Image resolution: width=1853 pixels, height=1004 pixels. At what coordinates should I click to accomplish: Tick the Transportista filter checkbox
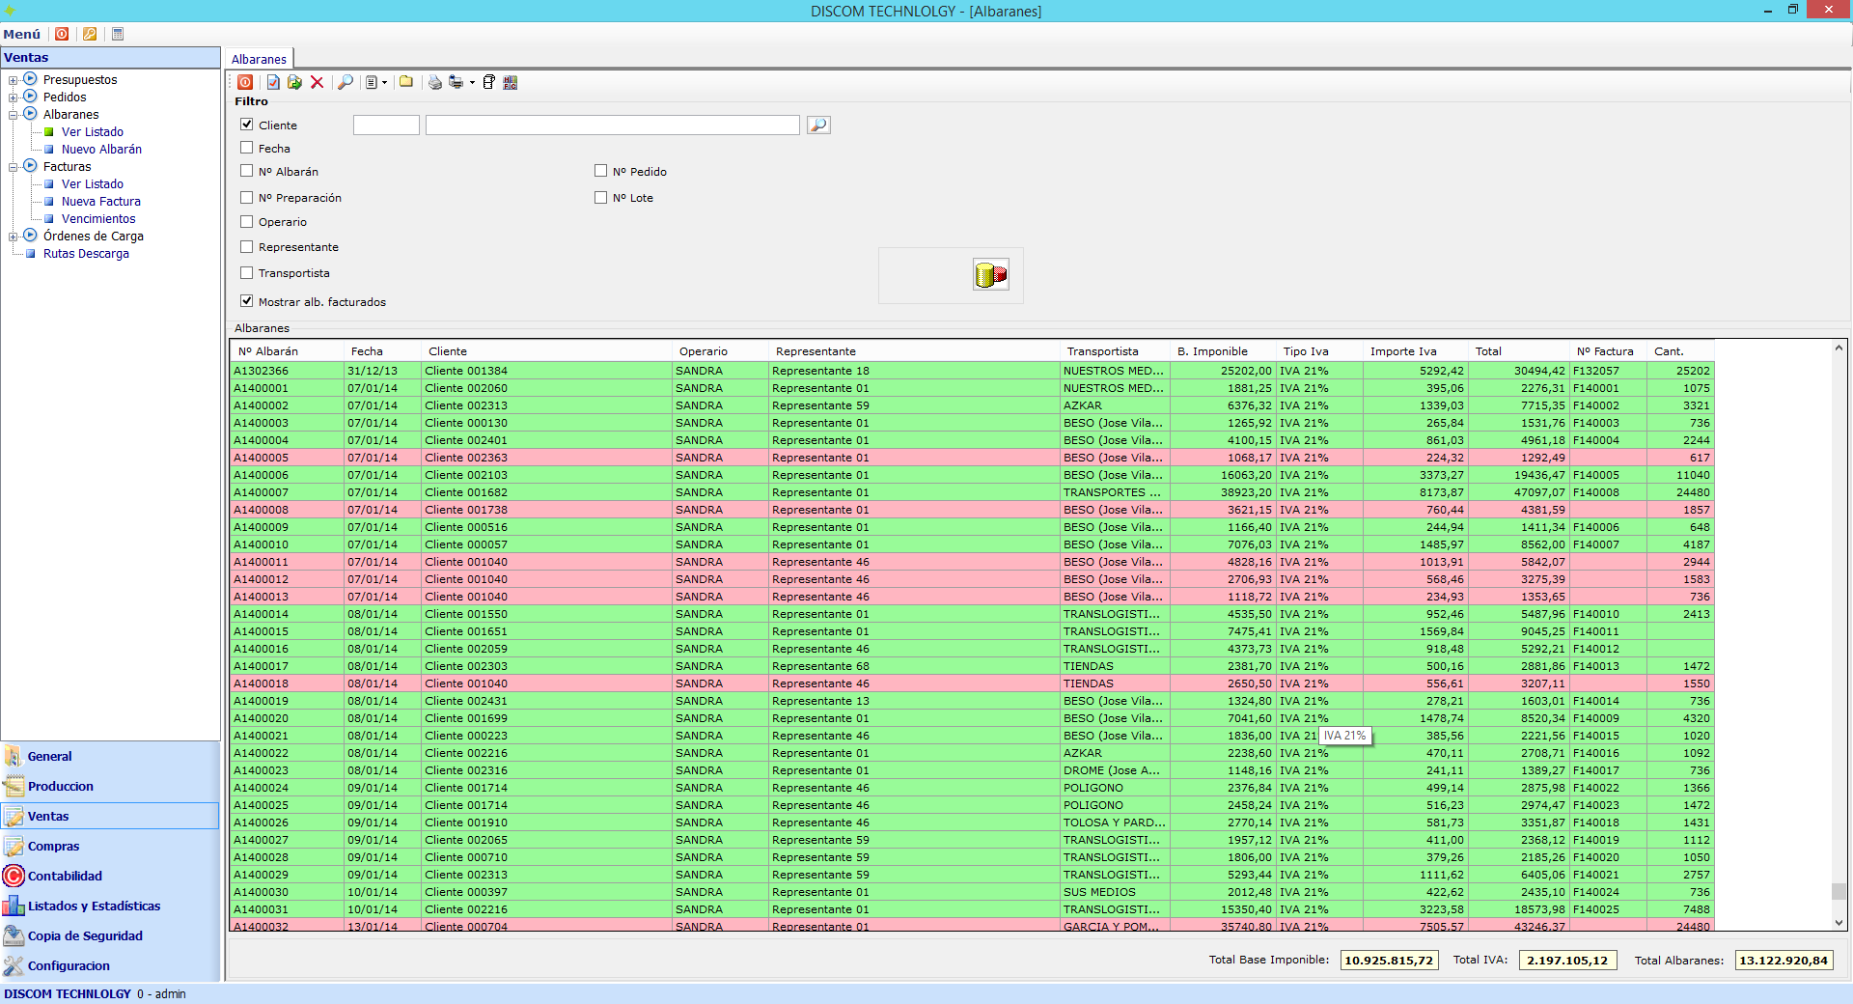click(247, 273)
